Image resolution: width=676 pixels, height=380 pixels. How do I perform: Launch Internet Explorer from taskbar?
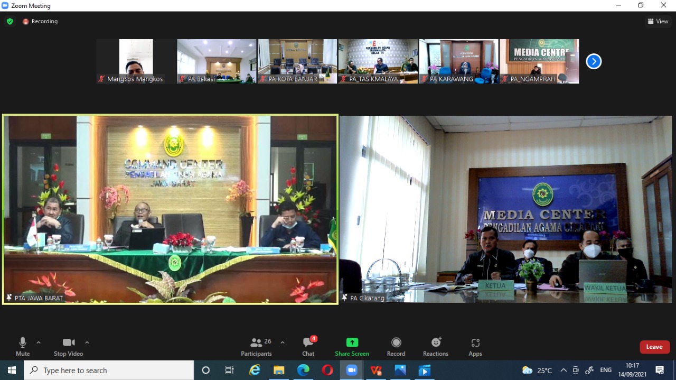pos(255,370)
